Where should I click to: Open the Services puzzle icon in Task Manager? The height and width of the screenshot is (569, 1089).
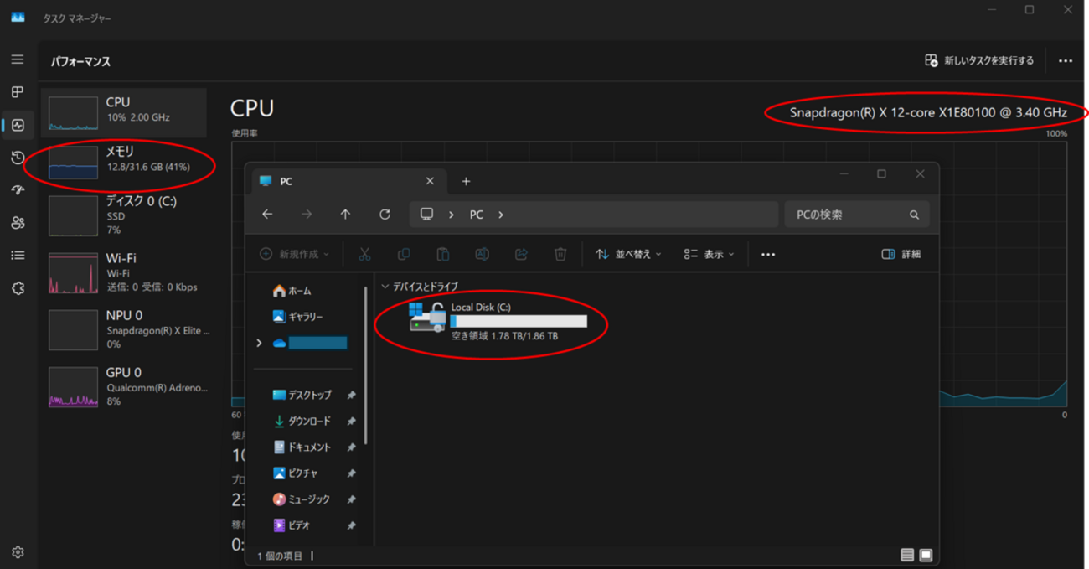[x=18, y=288]
